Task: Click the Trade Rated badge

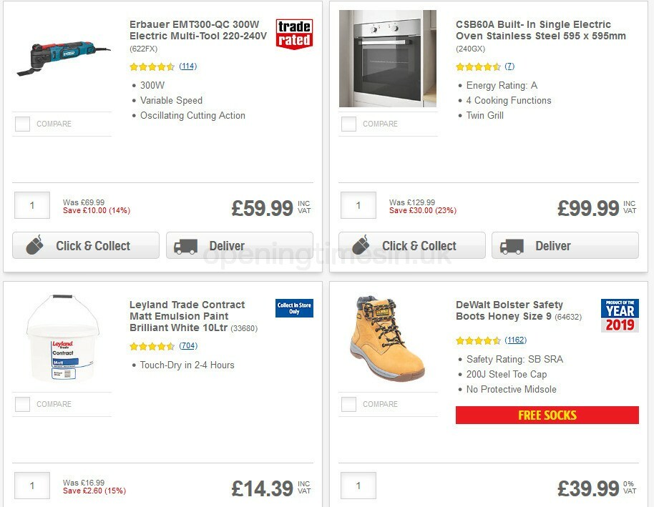Action: click(x=296, y=34)
